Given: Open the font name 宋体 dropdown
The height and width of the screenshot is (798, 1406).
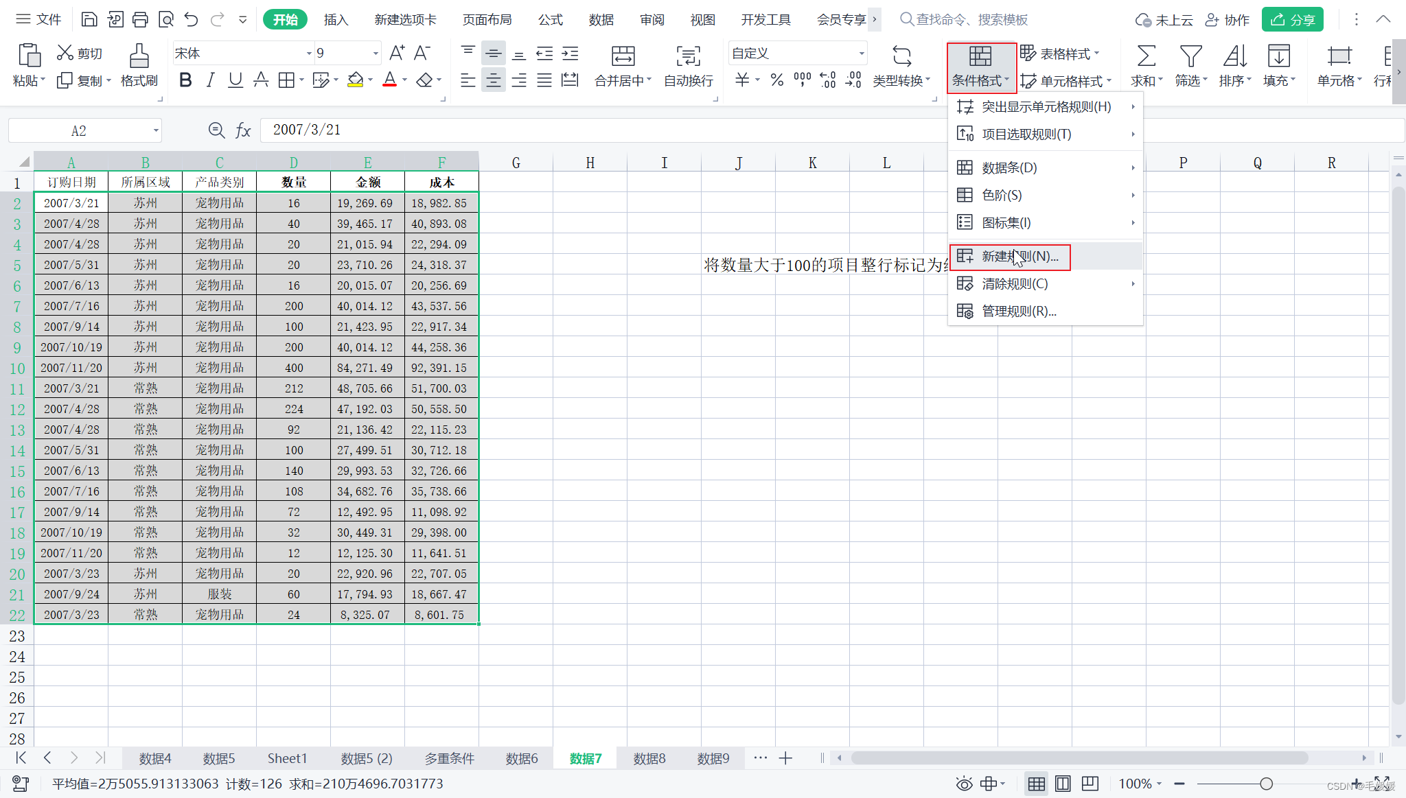Looking at the screenshot, I should coord(308,54).
